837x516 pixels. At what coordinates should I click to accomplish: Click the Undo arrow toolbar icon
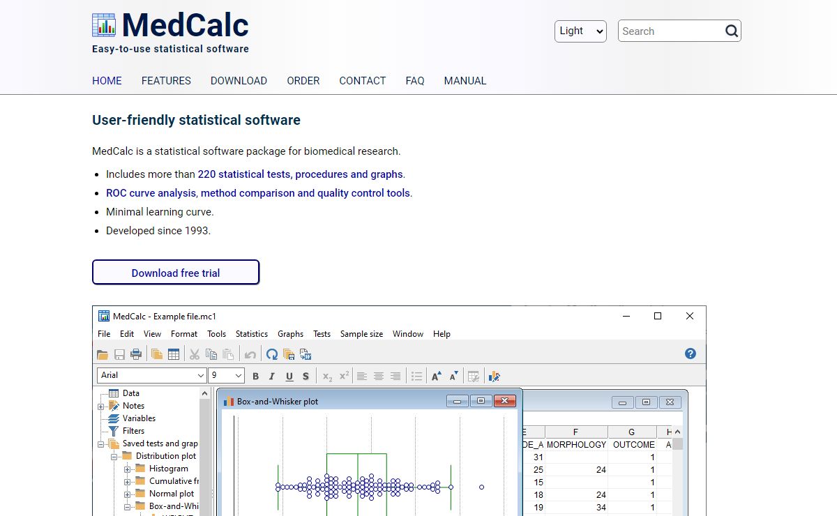pos(250,354)
